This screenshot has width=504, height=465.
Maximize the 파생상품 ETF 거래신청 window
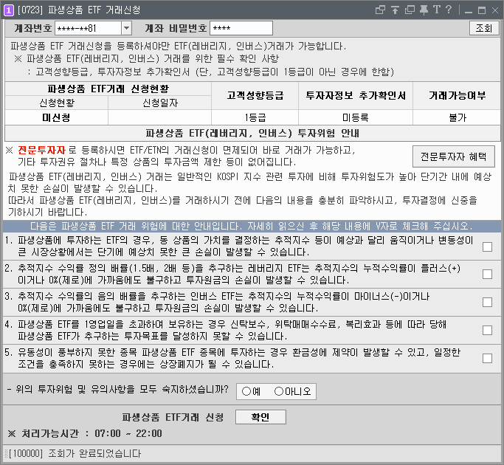pos(482,10)
